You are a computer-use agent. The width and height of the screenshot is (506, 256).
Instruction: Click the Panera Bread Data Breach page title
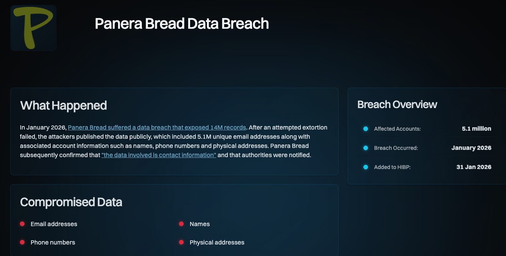182,23
